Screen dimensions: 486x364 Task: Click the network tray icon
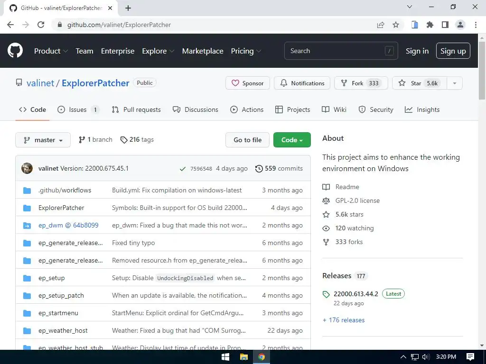[415, 357]
